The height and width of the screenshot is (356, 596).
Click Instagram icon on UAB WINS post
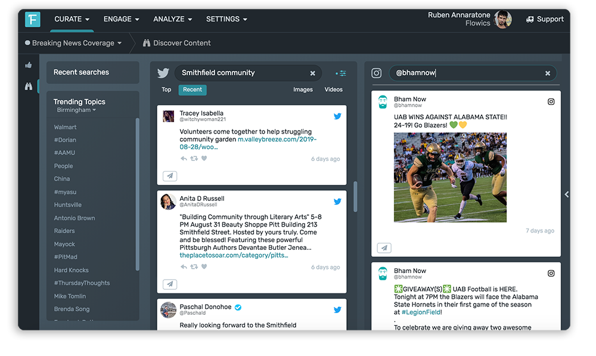(x=551, y=101)
